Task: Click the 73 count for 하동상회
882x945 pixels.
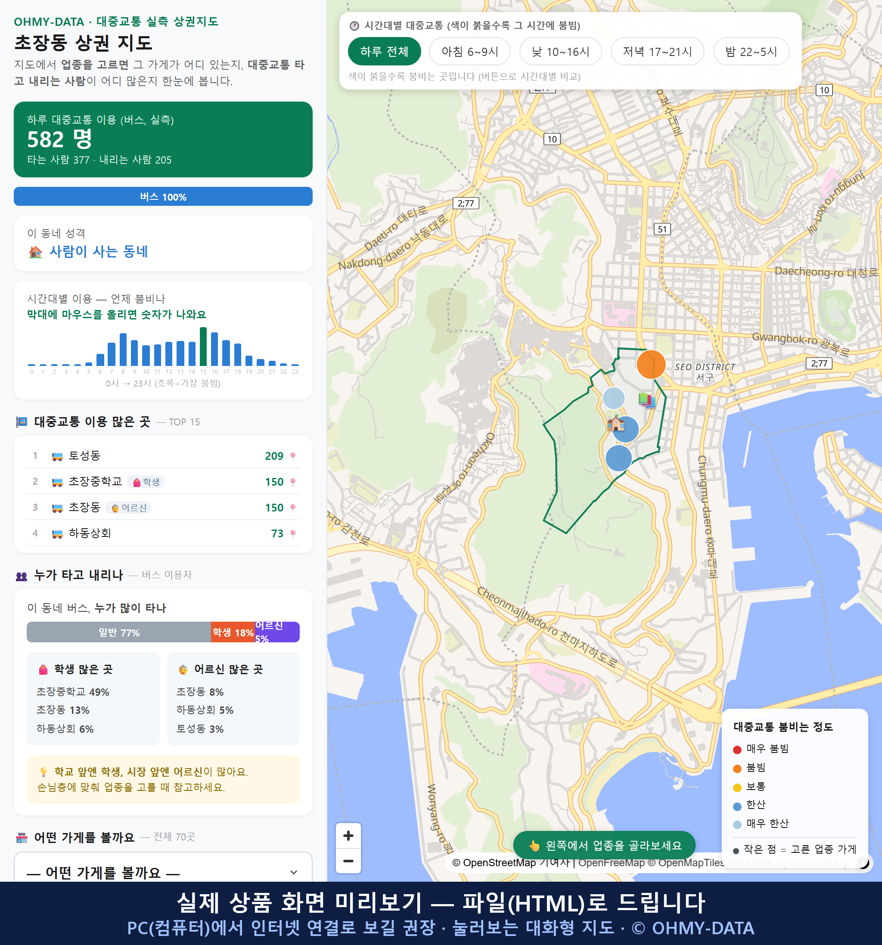Action: [277, 533]
